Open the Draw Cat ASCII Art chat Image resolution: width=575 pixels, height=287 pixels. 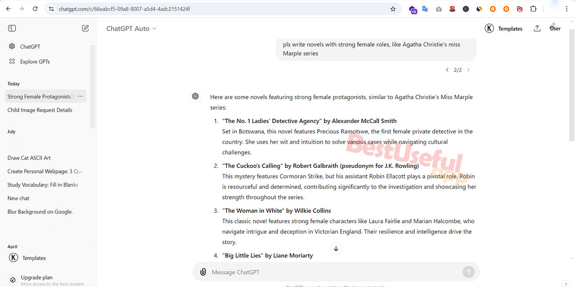click(x=29, y=158)
